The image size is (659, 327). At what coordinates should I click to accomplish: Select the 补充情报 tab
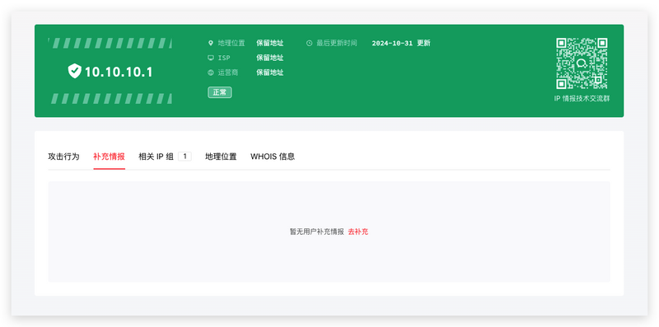pos(109,156)
